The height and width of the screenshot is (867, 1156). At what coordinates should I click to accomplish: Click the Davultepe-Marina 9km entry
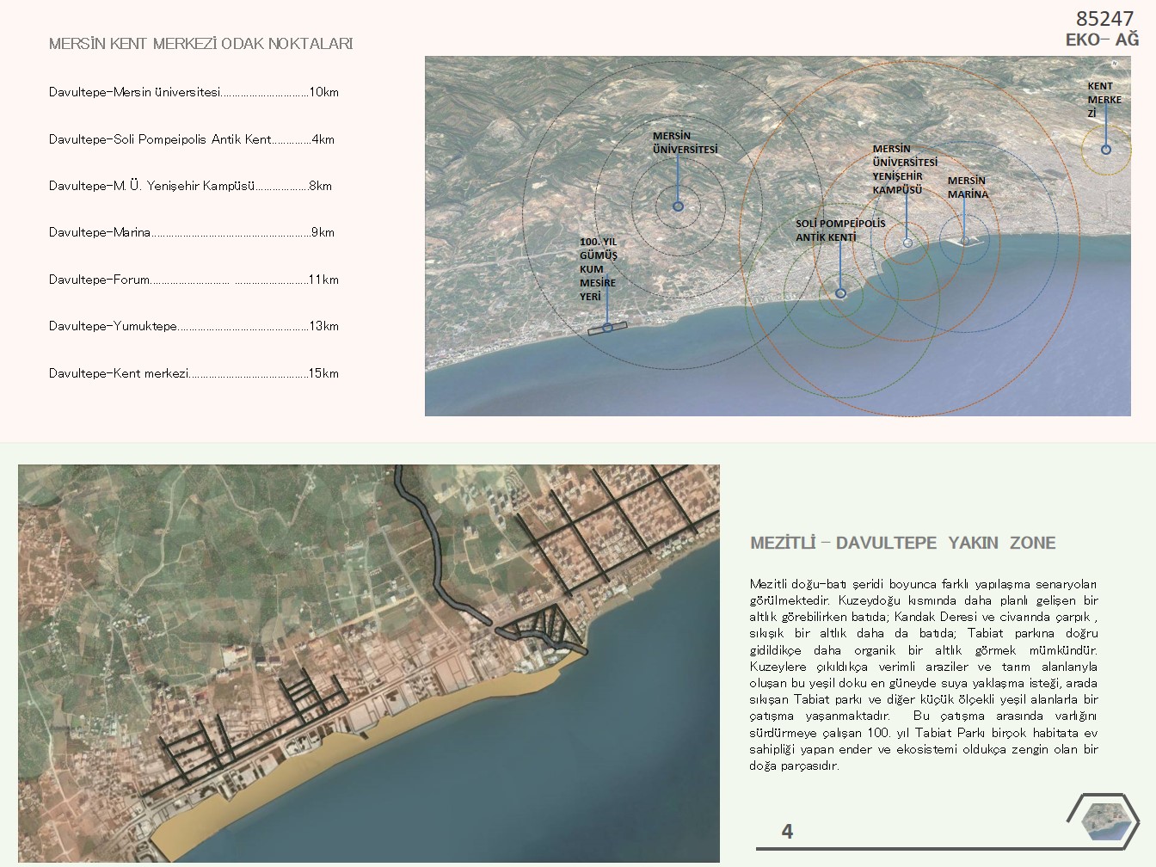[x=192, y=232]
